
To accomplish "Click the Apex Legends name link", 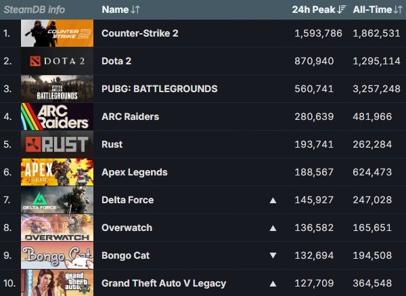I will [x=135, y=172].
